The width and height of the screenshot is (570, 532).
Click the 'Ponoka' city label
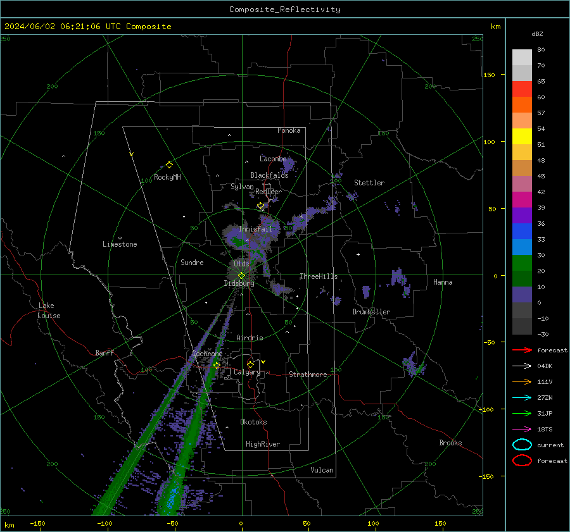[x=289, y=130]
